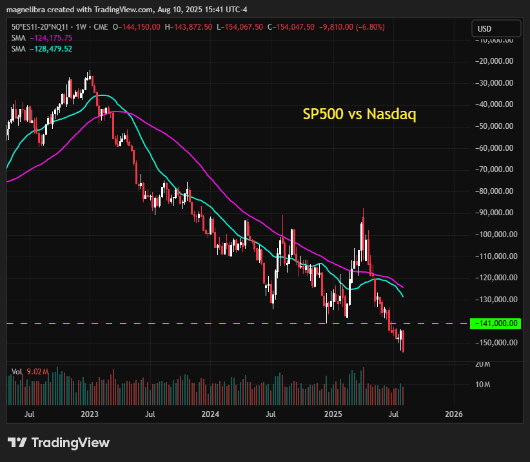Image resolution: width=530 pixels, height=462 pixels.
Task: Click the cyan SMA value −128,479.52
Action: (51, 49)
